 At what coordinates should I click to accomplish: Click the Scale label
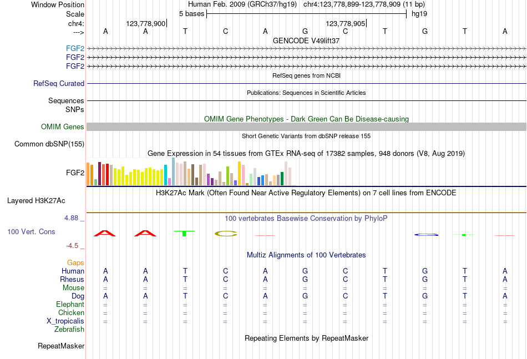point(75,14)
